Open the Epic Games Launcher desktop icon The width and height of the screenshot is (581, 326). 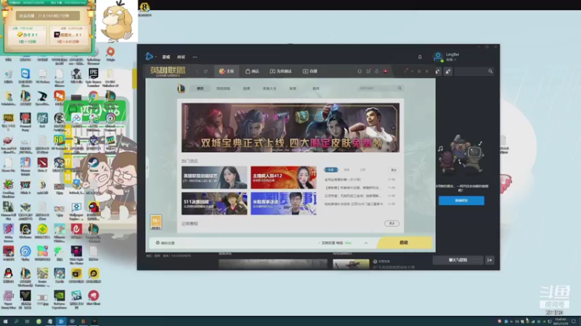pyautogui.click(x=94, y=73)
